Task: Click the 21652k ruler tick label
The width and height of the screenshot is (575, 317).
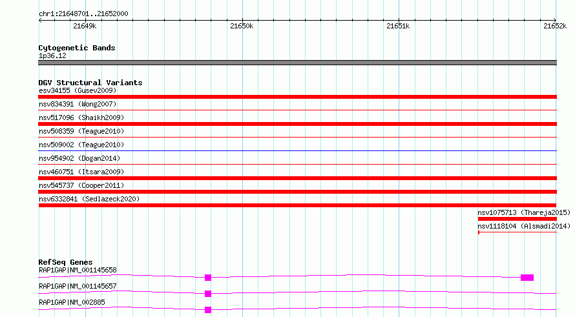Action: [x=555, y=26]
